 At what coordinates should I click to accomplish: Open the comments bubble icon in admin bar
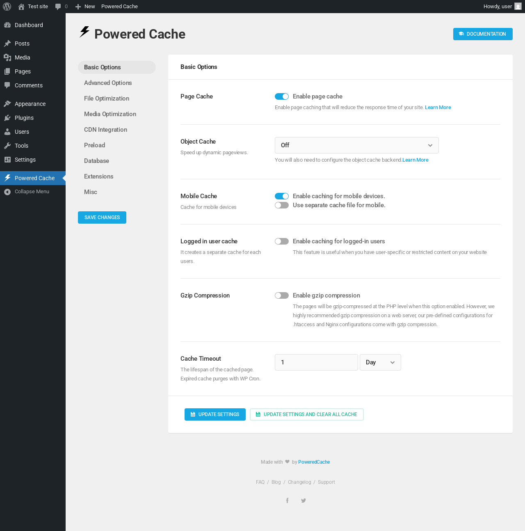tap(58, 7)
